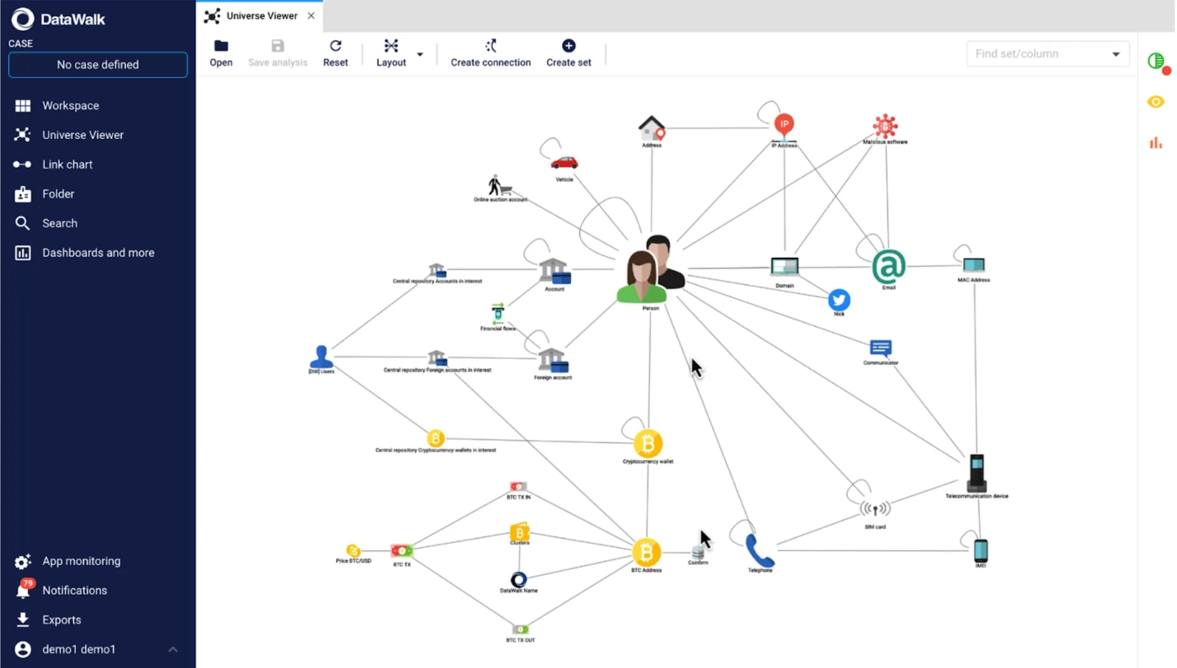Select the [DW] Users node
Viewport: 1177px width, 668px height.
point(321,358)
